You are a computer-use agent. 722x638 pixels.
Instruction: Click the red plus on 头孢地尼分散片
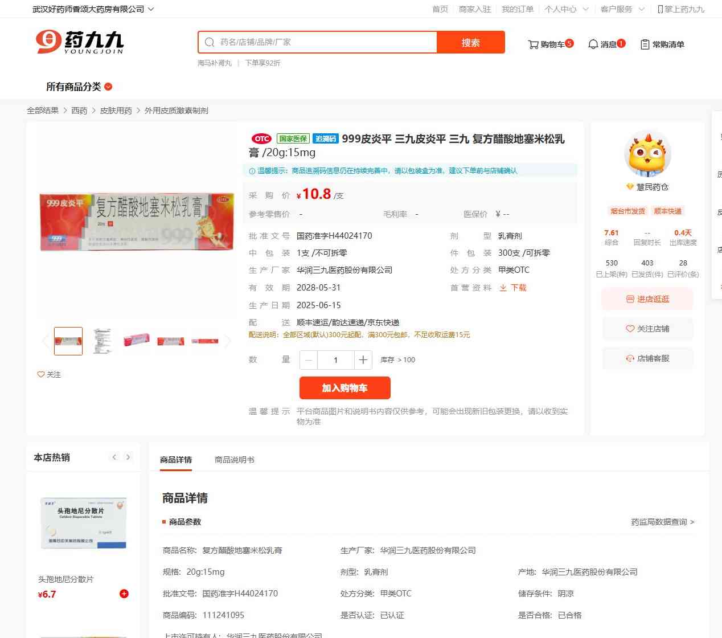(124, 594)
